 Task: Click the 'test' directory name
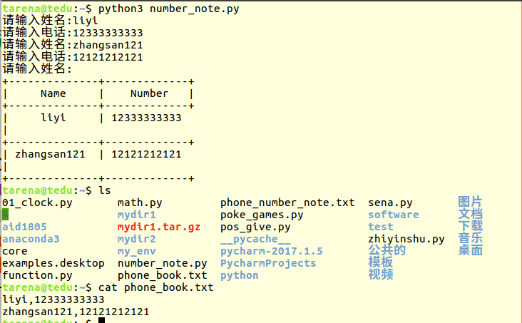(381, 227)
